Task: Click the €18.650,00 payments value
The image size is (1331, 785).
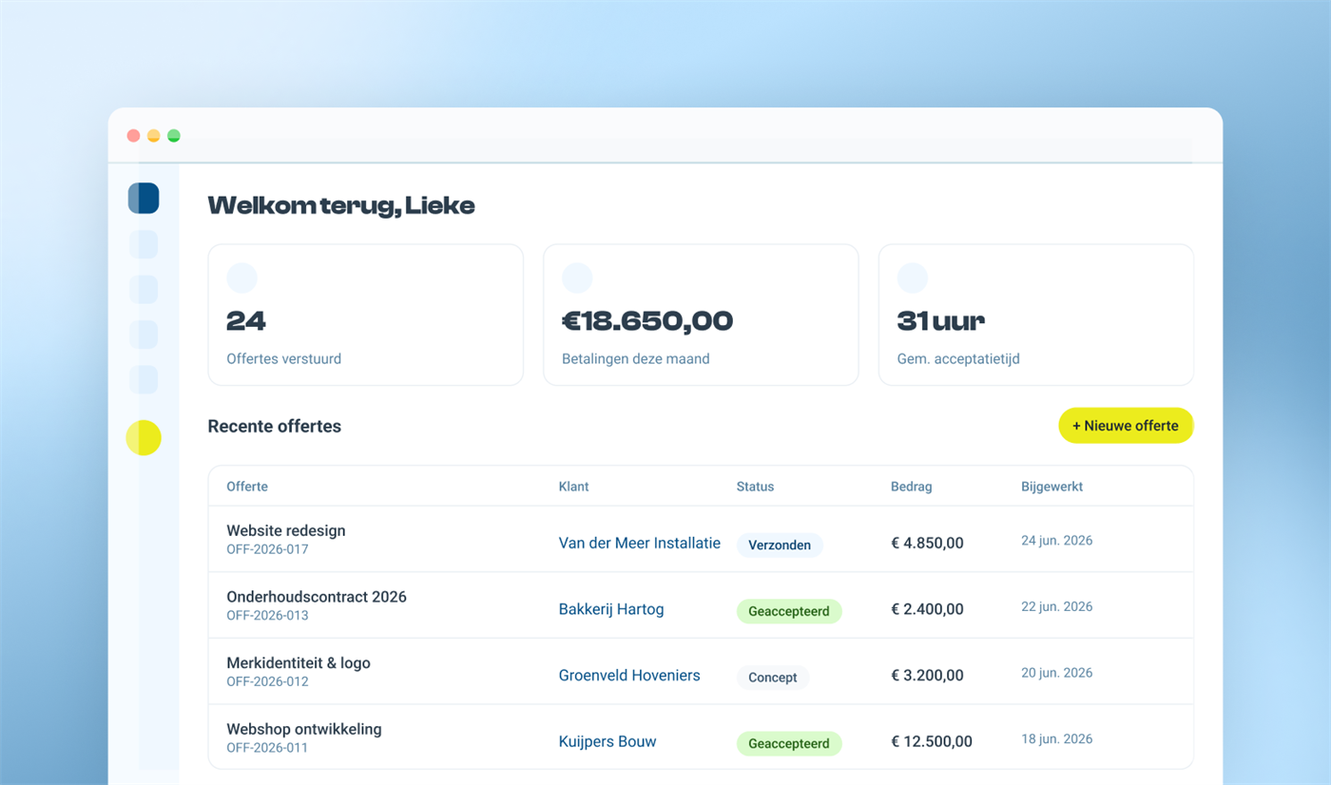Action: [647, 321]
